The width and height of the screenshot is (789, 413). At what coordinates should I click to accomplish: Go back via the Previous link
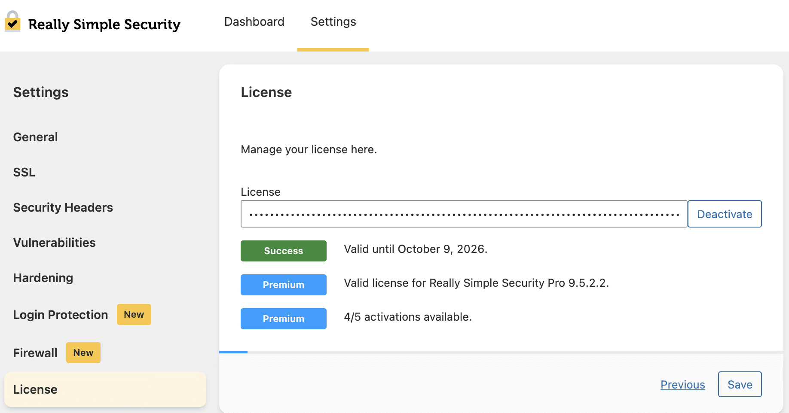[x=682, y=385]
